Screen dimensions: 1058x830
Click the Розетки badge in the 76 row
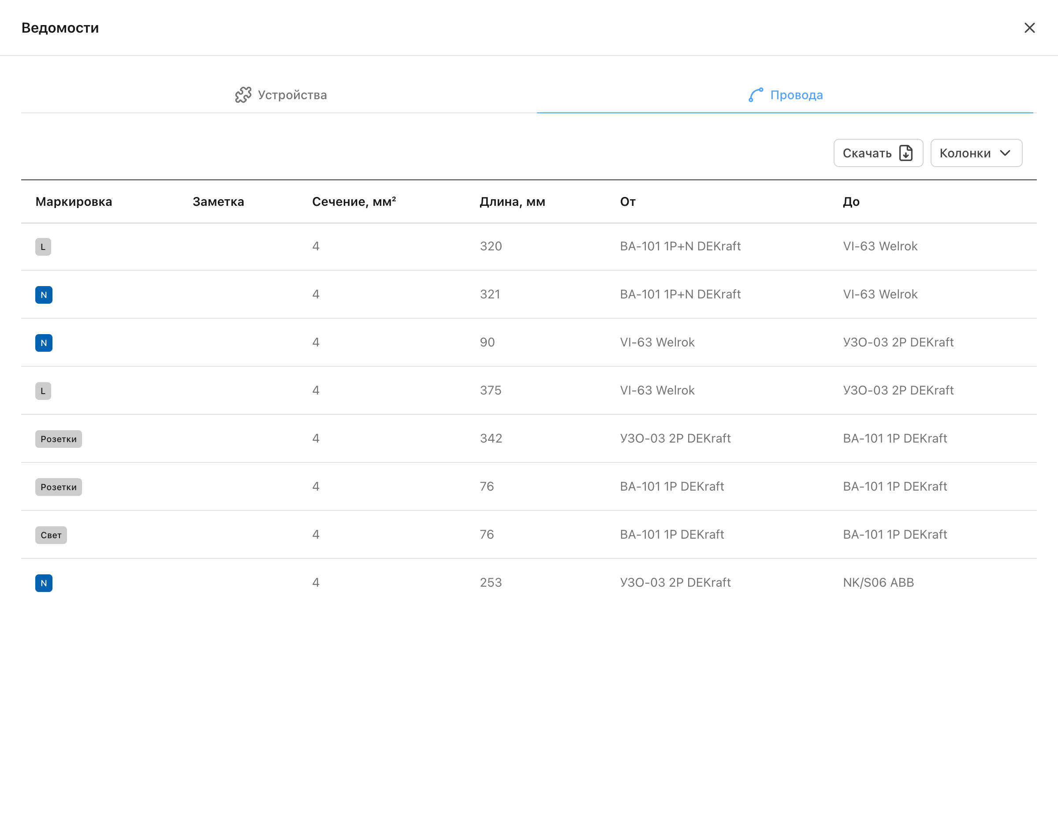[59, 487]
